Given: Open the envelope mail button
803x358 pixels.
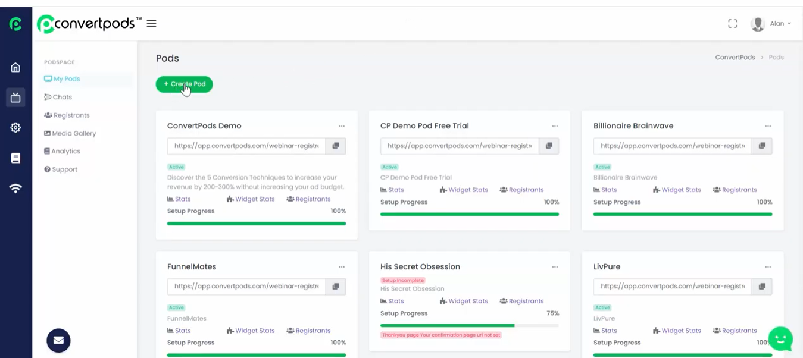Looking at the screenshot, I should point(58,340).
